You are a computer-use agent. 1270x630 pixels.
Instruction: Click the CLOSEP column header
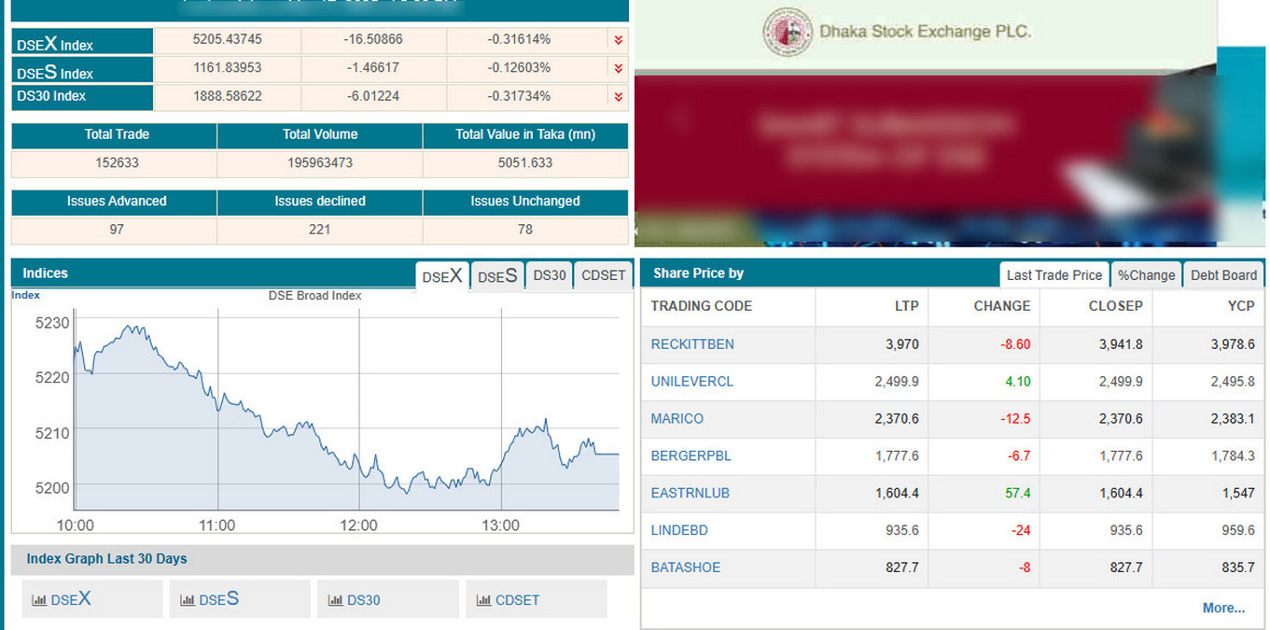click(1116, 306)
